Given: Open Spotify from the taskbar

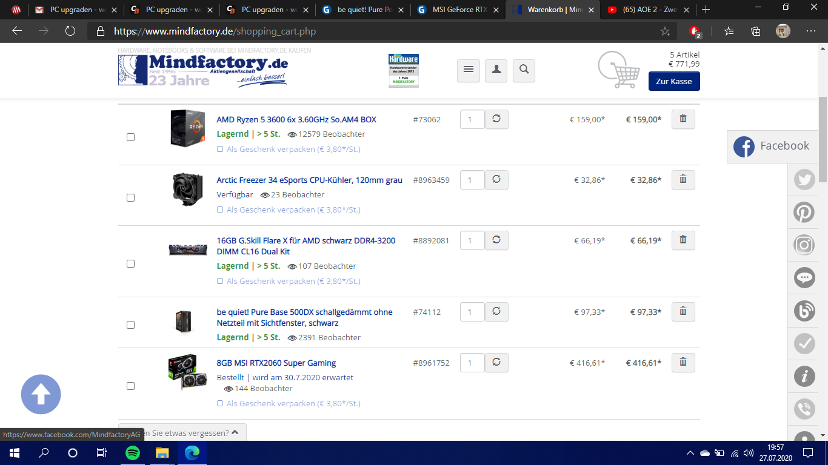Looking at the screenshot, I should click(x=133, y=453).
